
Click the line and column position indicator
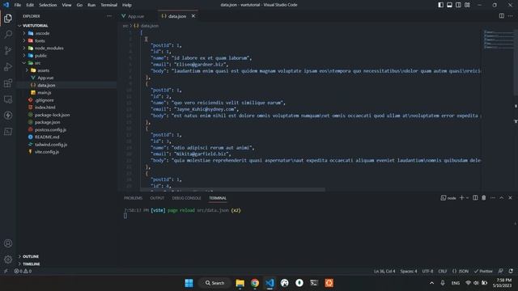[x=384, y=271]
